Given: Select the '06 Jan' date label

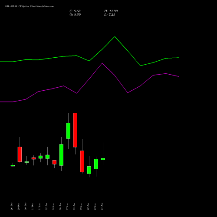Looking at the screenshot, I should tap(60, 207).
